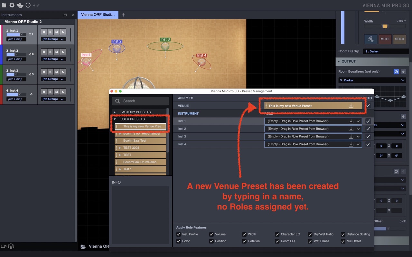Viewport: 412px width, 257px height.
Task: Open Inst 1 group dropdown (No Group)
Action: [53, 39]
